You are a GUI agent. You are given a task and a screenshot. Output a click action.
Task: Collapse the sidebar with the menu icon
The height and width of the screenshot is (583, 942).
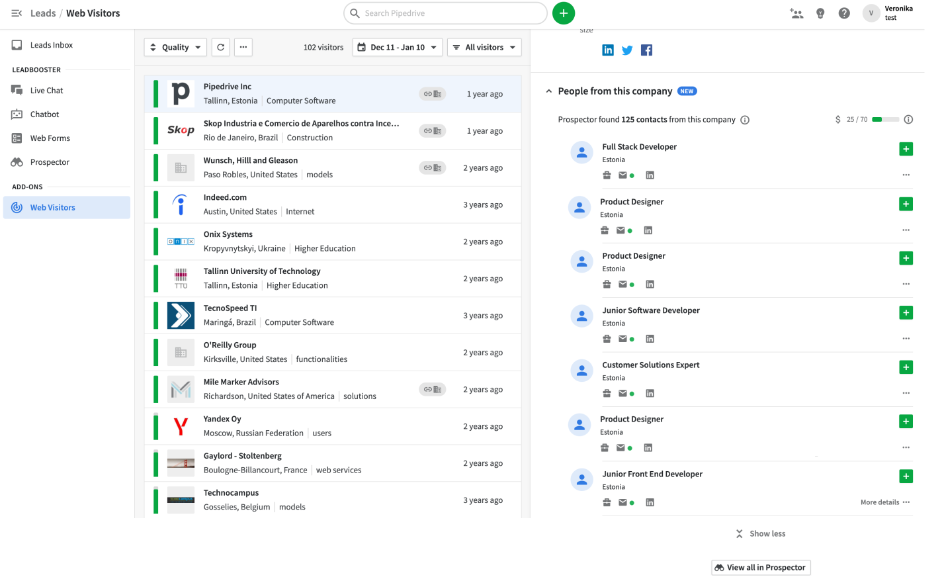coord(17,13)
